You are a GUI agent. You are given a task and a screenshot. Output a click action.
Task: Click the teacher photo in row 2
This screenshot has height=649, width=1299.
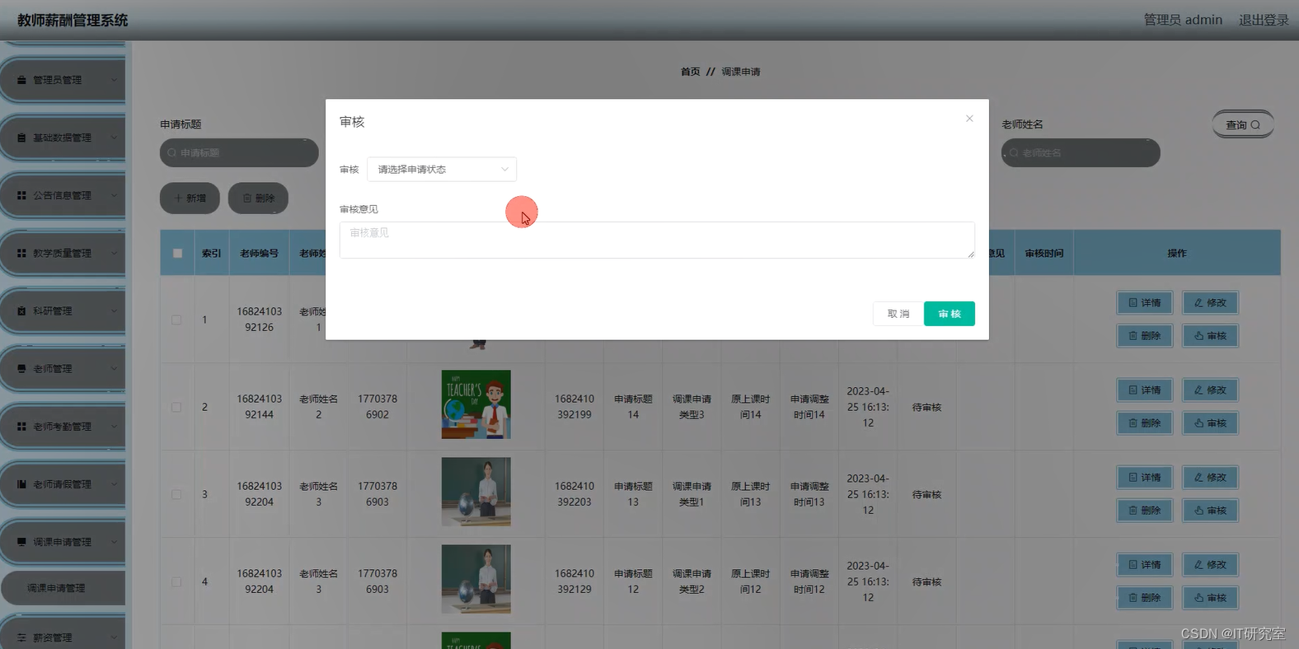(476, 404)
